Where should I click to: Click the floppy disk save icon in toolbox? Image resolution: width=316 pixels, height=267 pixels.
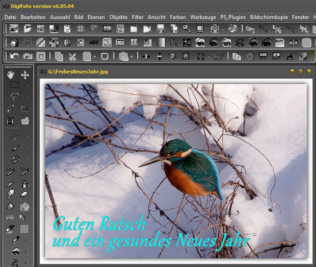[11, 120]
